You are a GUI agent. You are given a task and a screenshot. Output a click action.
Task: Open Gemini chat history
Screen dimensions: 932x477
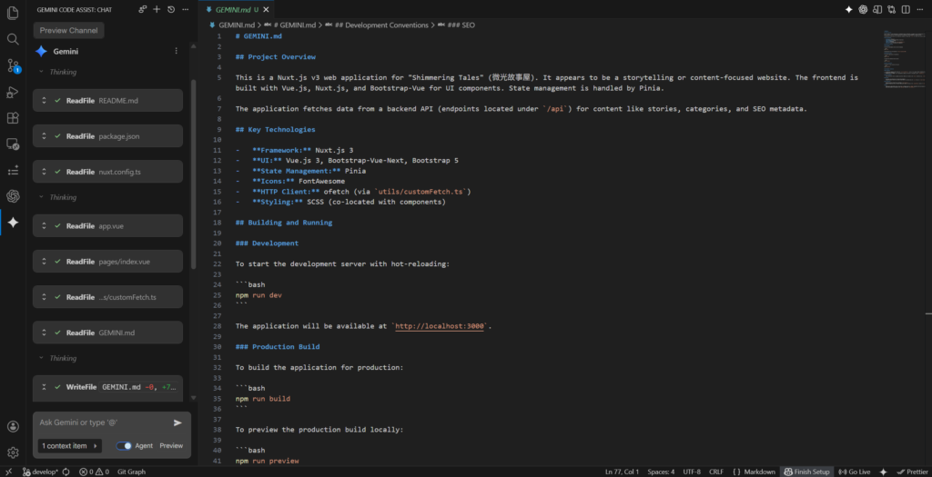[x=171, y=9]
